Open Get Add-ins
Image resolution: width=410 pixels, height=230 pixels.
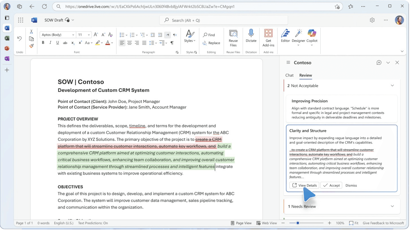pyautogui.click(x=268, y=38)
